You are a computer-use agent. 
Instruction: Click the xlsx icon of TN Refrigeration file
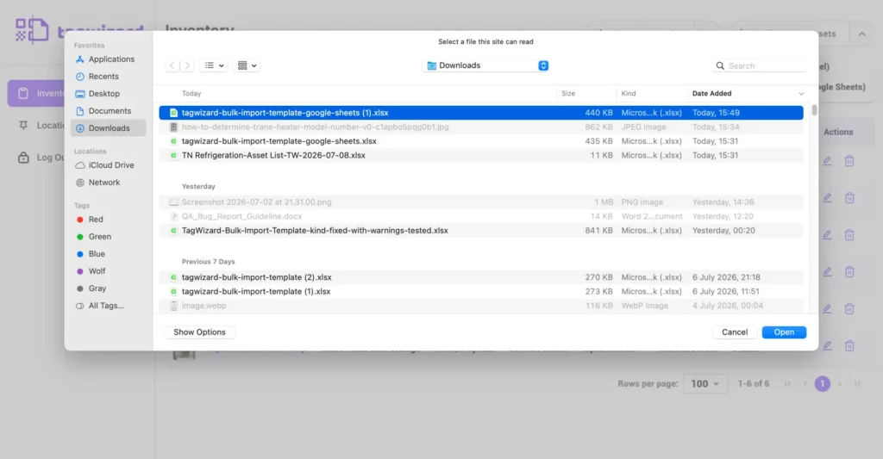pyautogui.click(x=173, y=155)
